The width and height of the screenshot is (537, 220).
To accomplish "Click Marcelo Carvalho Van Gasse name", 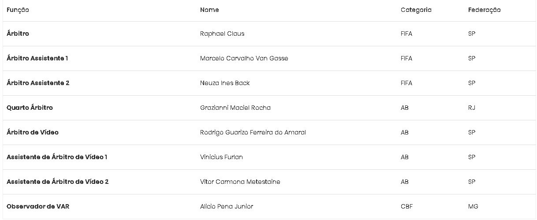I will coord(244,58).
